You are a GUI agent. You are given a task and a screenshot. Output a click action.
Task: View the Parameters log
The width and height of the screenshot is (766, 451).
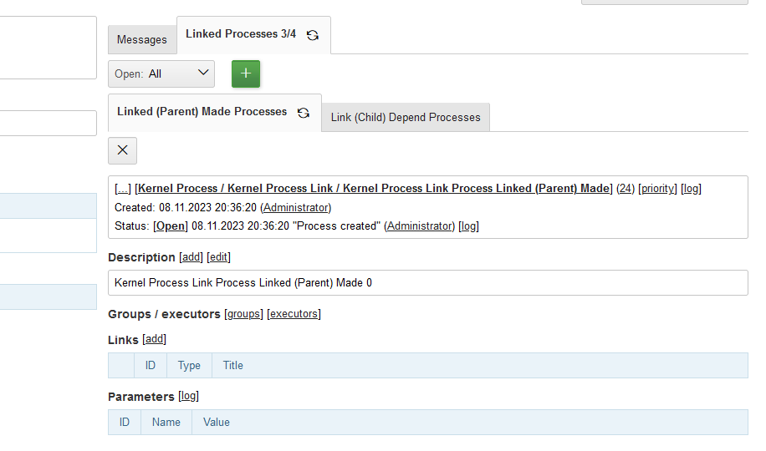coord(188,397)
